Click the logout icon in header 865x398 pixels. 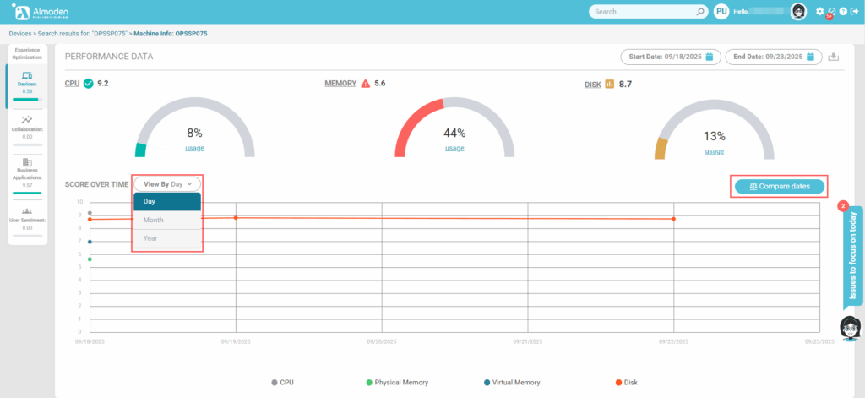855,12
